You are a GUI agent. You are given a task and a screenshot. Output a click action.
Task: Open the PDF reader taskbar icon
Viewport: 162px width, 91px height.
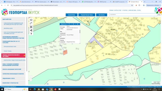point(59,89)
